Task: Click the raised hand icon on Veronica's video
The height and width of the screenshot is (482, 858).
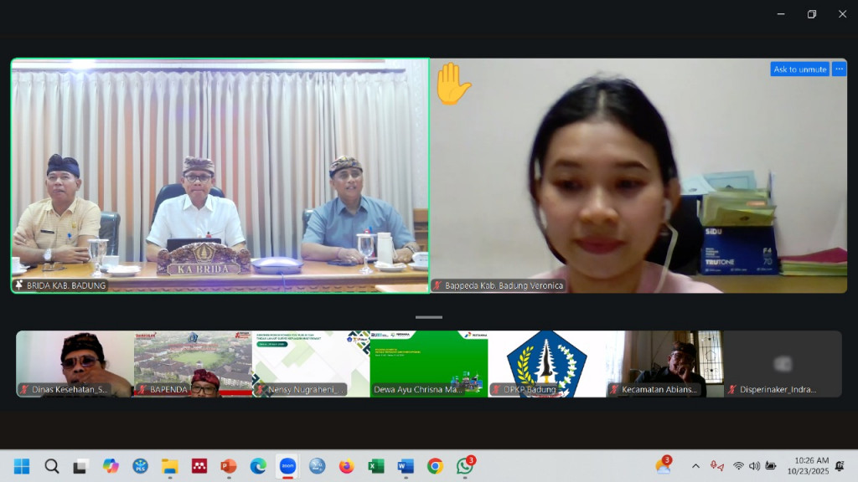Action: (452, 84)
